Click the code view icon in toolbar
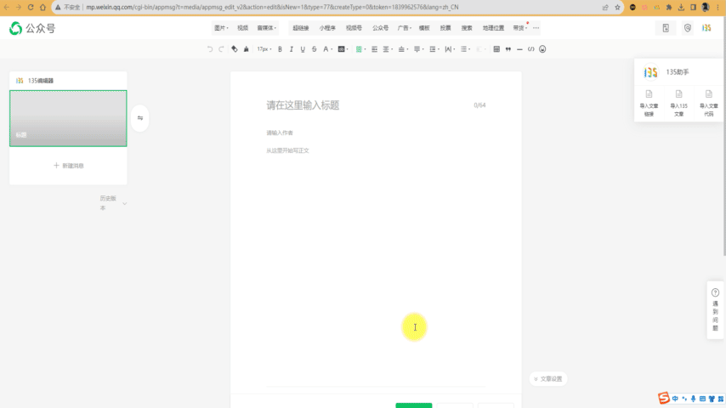 (x=531, y=49)
